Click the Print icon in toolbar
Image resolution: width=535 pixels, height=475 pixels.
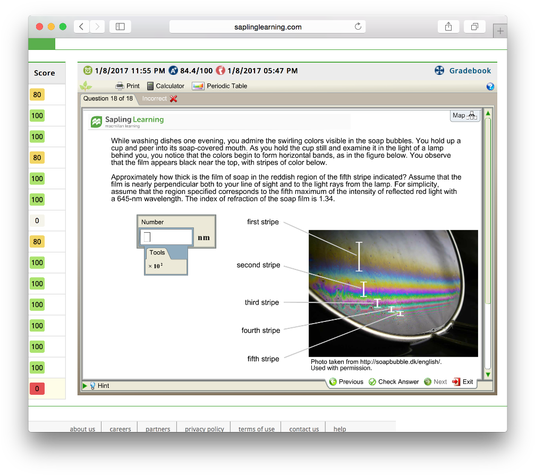[x=120, y=86]
